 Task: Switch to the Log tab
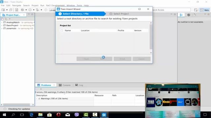tap(79, 85)
